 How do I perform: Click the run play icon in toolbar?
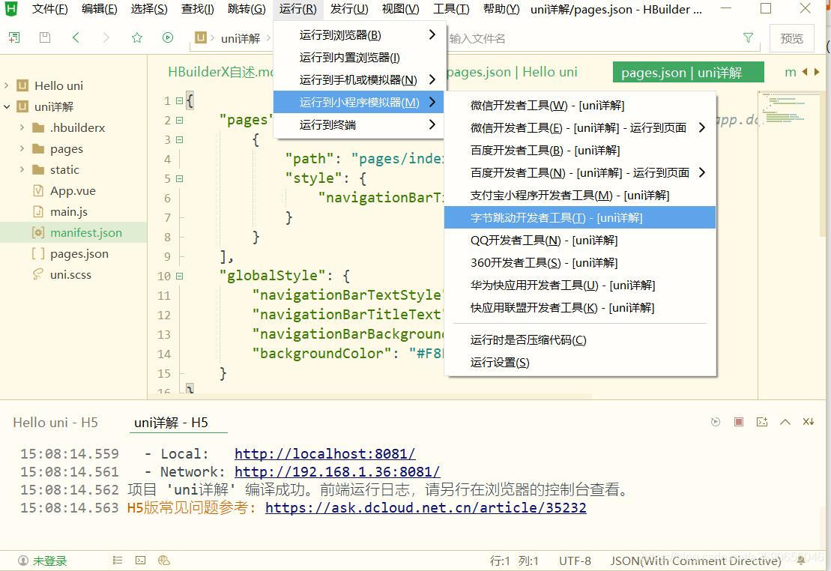pos(168,37)
